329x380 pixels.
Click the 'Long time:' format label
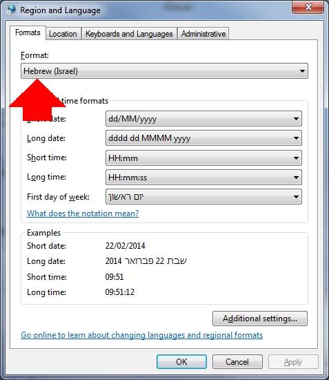[x=46, y=177]
